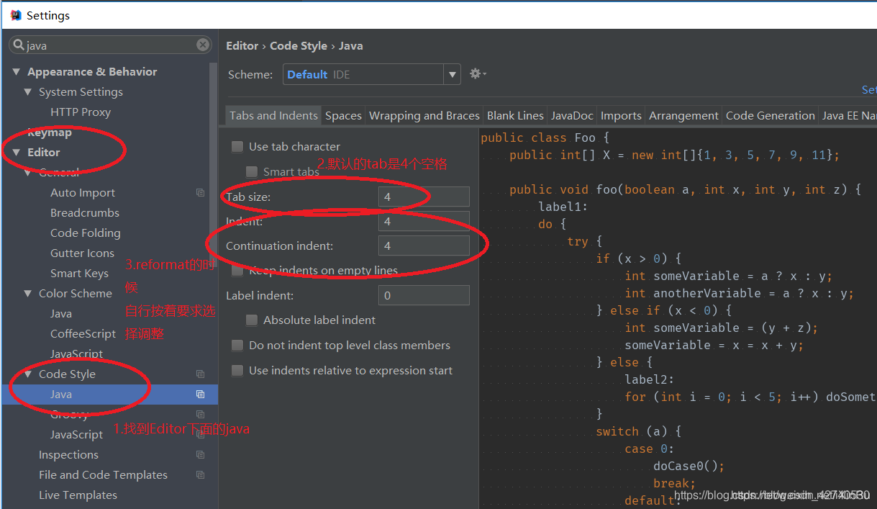Open the Code Folding settings

[86, 233]
